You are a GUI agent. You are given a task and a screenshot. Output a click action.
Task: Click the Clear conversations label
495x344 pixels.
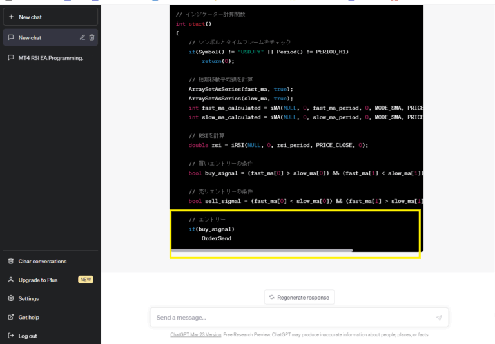click(x=43, y=261)
